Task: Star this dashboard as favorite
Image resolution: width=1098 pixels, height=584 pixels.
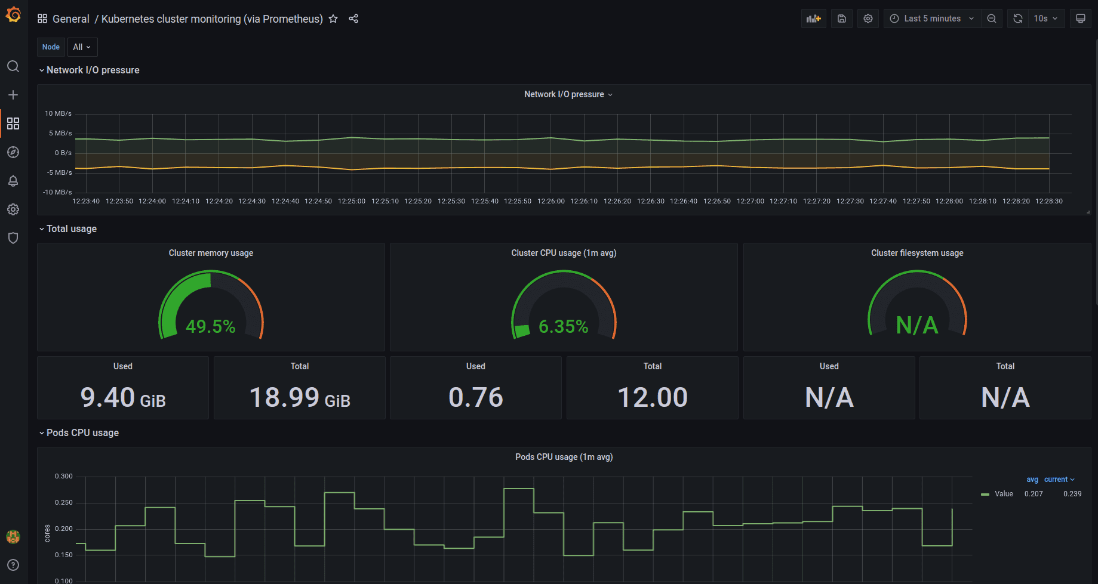Action: tap(333, 19)
